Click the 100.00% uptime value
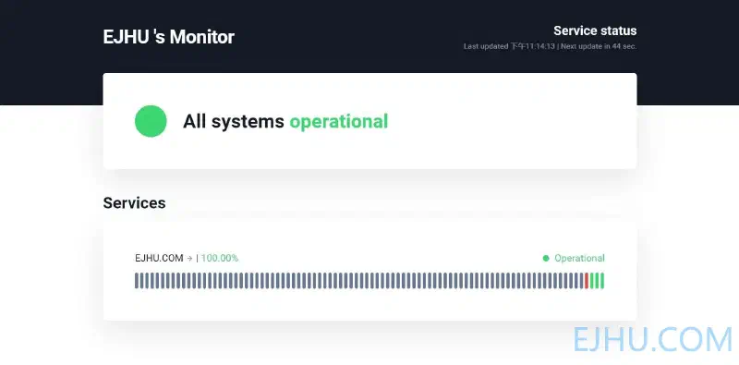The width and height of the screenshot is (739, 365). pyautogui.click(x=220, y=258)
